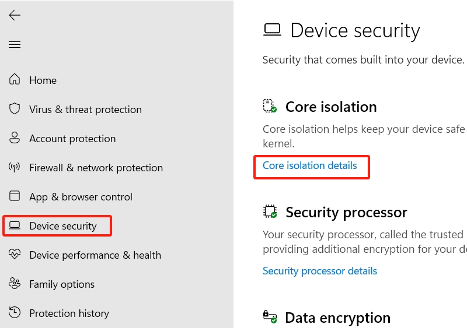The height and width of the screenshot is (328, 467).
Task: Click the Virus & threat protection shield icon
Action: pos(15,109)
